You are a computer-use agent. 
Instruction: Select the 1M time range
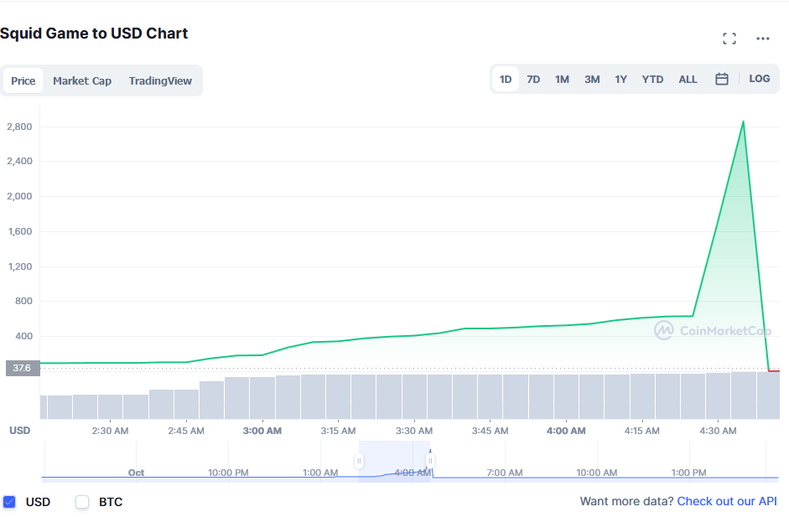[x=562, y=79]
